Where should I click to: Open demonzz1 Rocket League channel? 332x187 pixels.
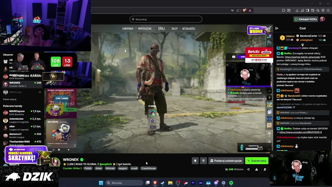click(x=22, y=136)
